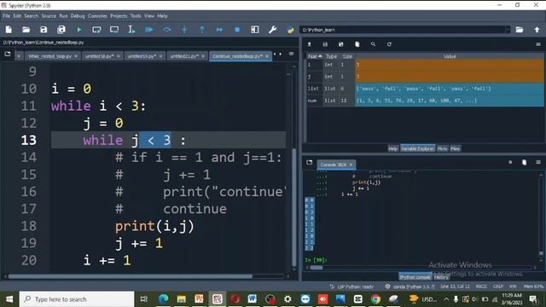Save the current file

pos(44,30)
